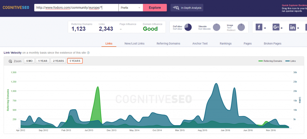
Task: Click the Link Velocity help question icon
Action: tap(88, 53)
